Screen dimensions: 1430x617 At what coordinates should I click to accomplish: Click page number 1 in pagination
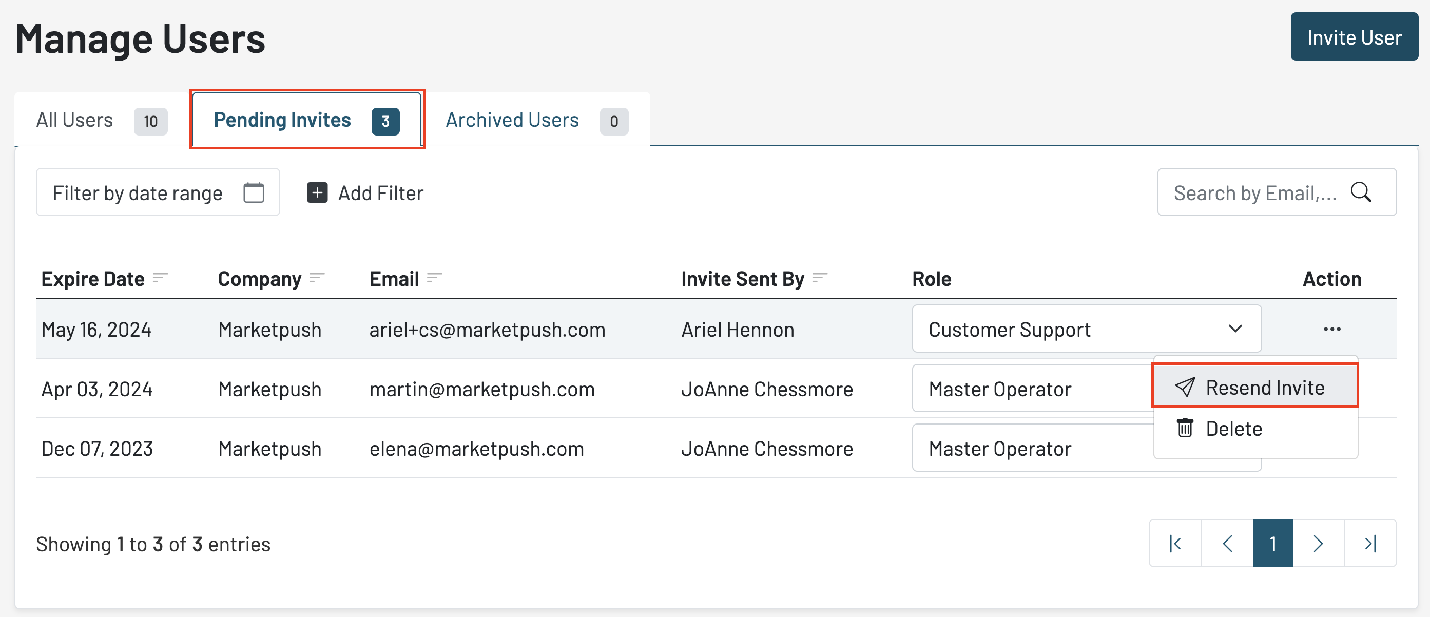1272,543
